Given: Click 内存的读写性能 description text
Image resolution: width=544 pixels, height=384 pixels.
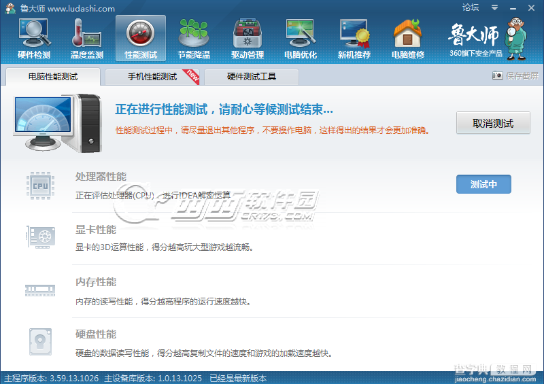Looking at the screenshot, I should point(163,302).
